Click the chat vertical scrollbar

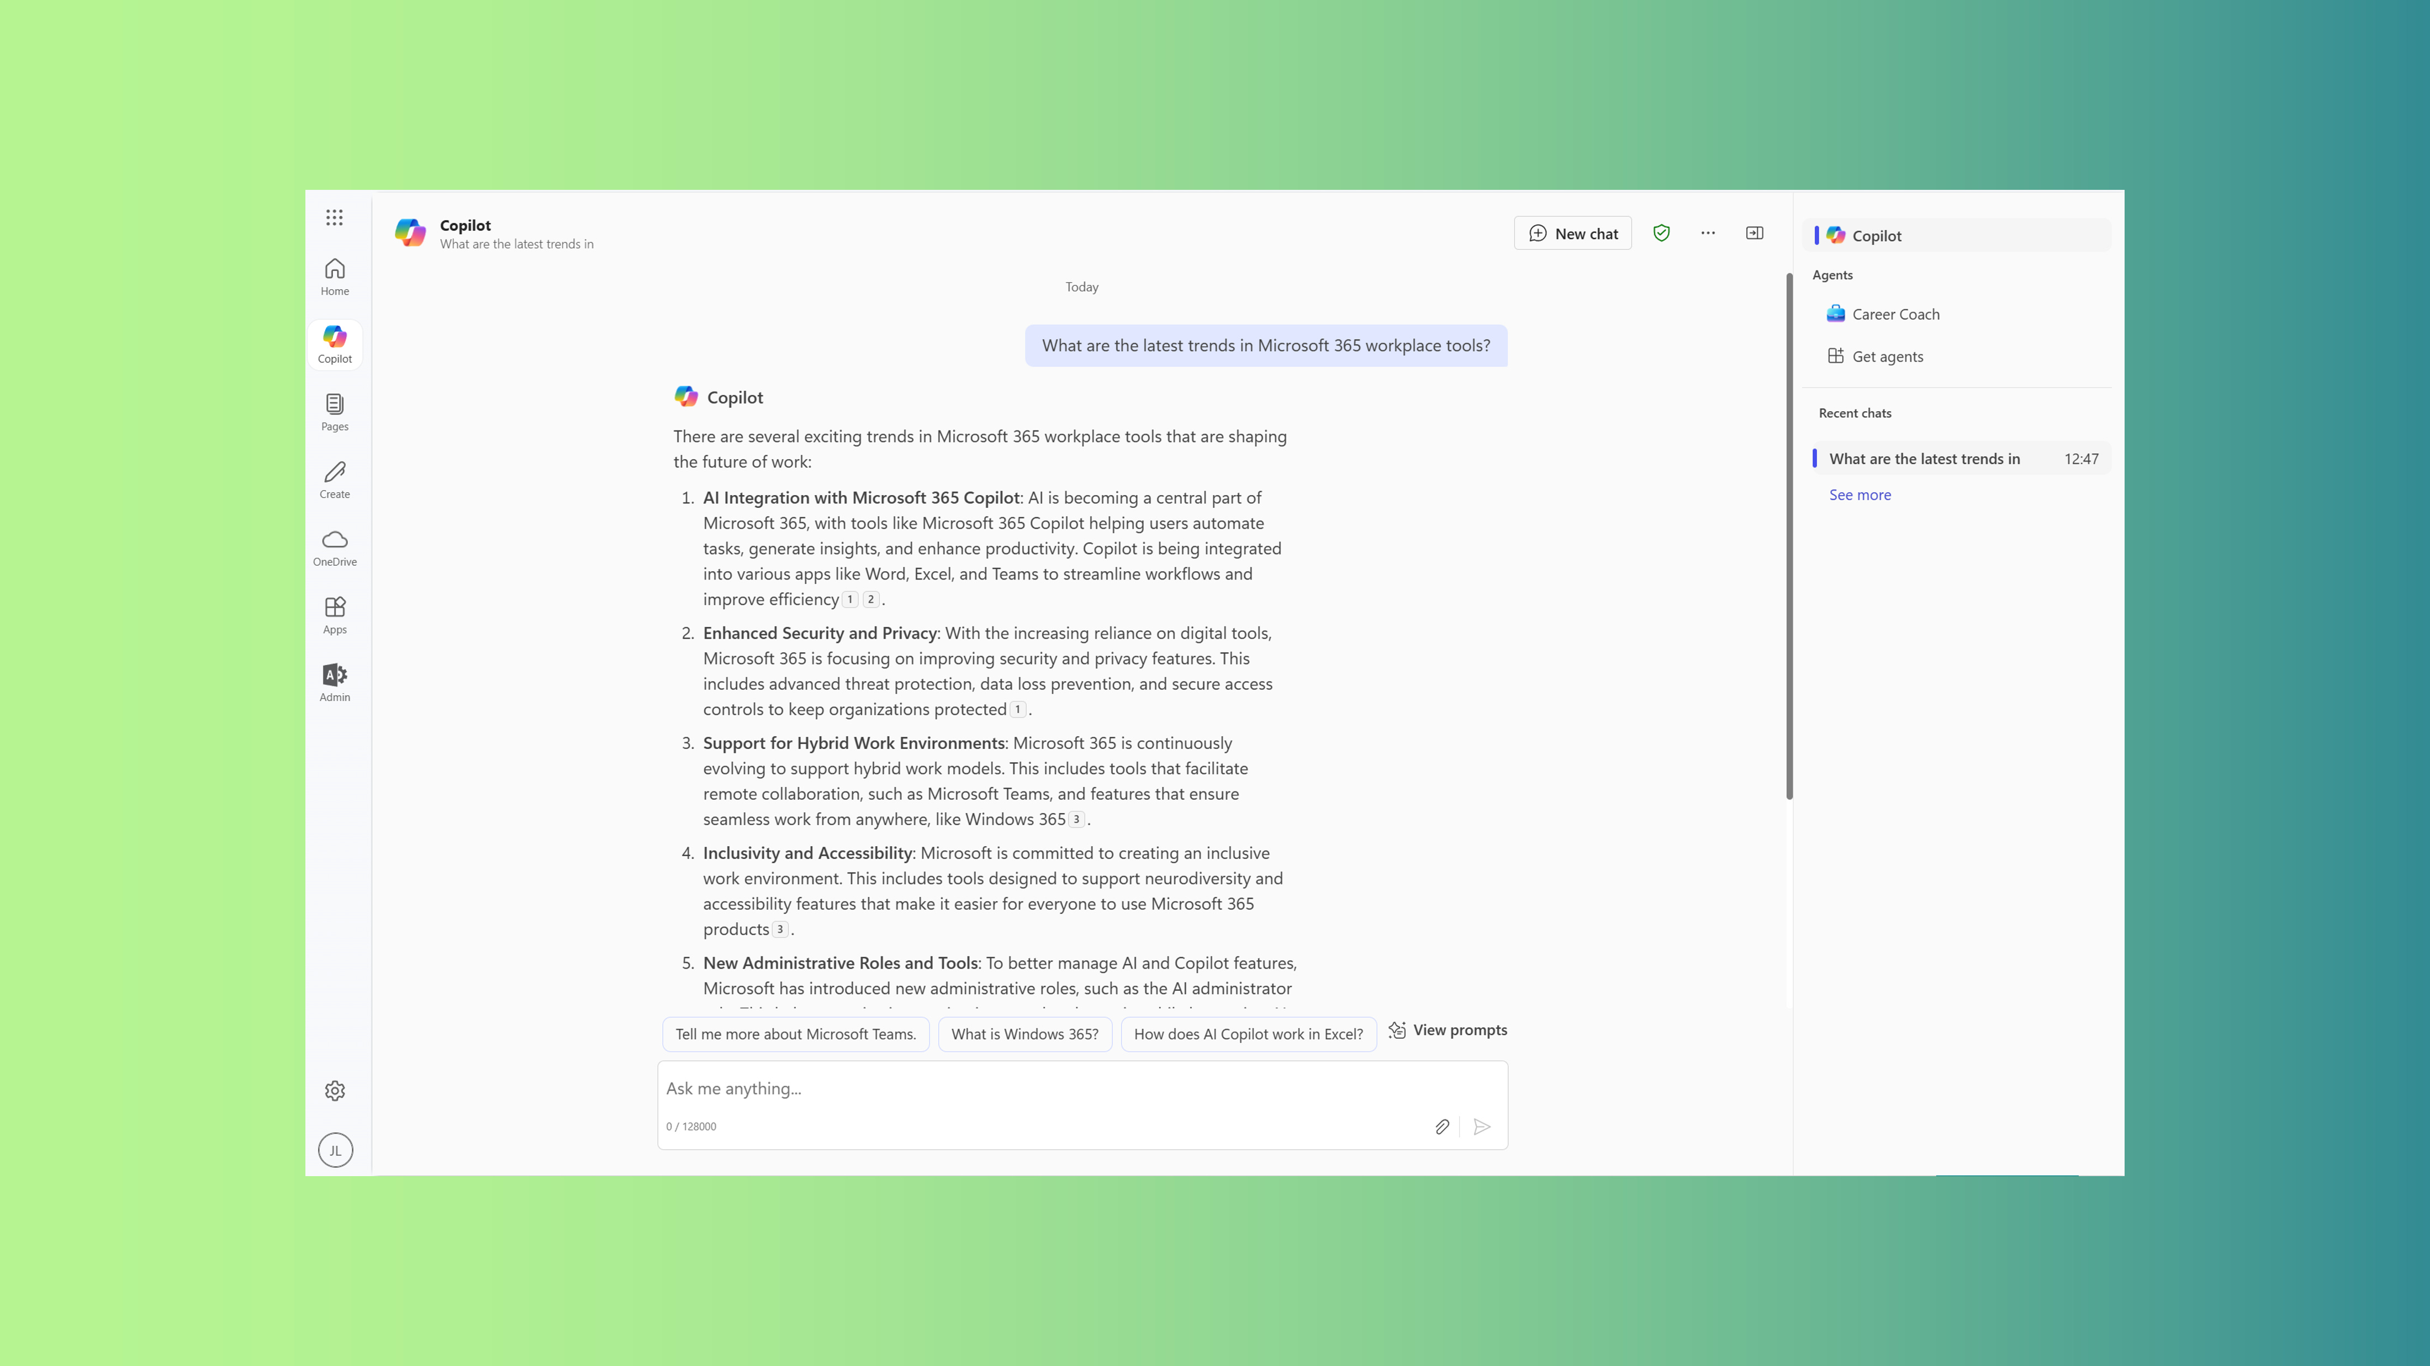[x=1789, y=535]
